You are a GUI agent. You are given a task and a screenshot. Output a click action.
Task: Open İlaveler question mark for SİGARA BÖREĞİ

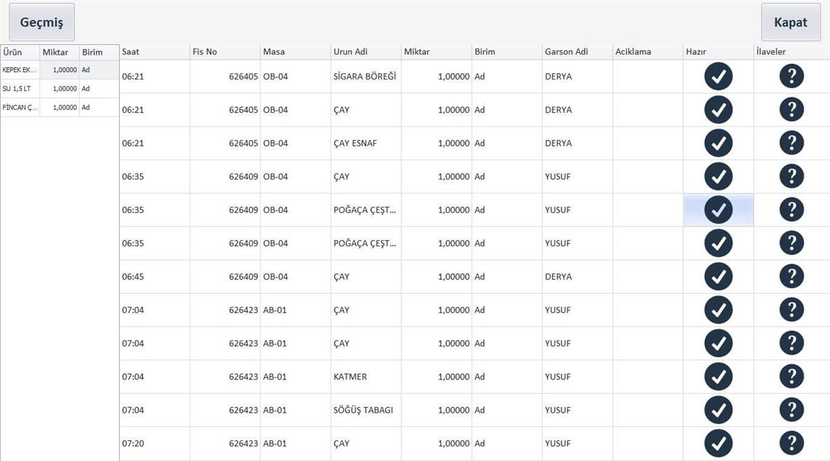coord(791,76)
